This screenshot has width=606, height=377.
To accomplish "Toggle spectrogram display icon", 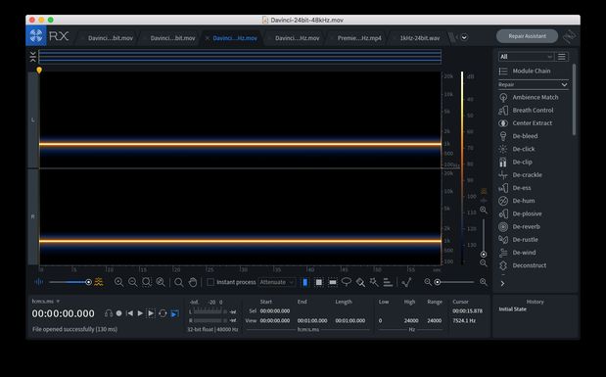I will click(99, 282).
